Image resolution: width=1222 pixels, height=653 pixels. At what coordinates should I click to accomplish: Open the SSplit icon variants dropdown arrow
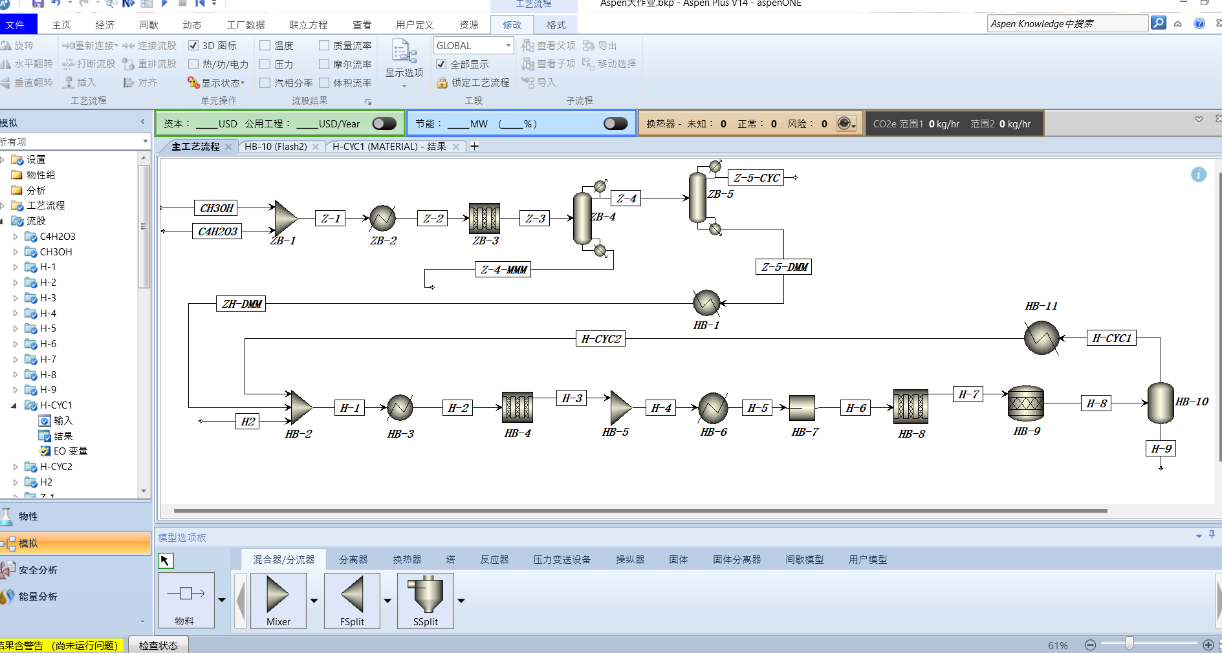(x=461, y=601)
